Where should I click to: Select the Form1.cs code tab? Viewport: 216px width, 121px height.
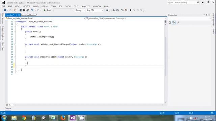click(x=10, y=15)
